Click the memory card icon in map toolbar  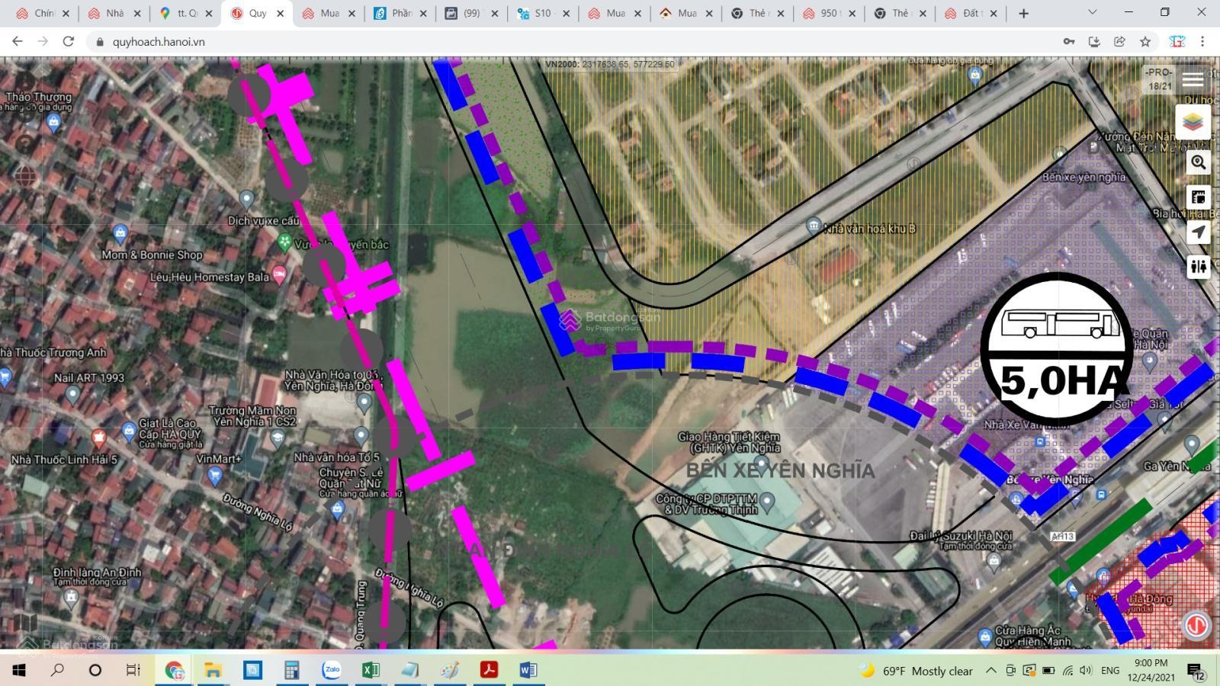click(x=1198, y=197)
